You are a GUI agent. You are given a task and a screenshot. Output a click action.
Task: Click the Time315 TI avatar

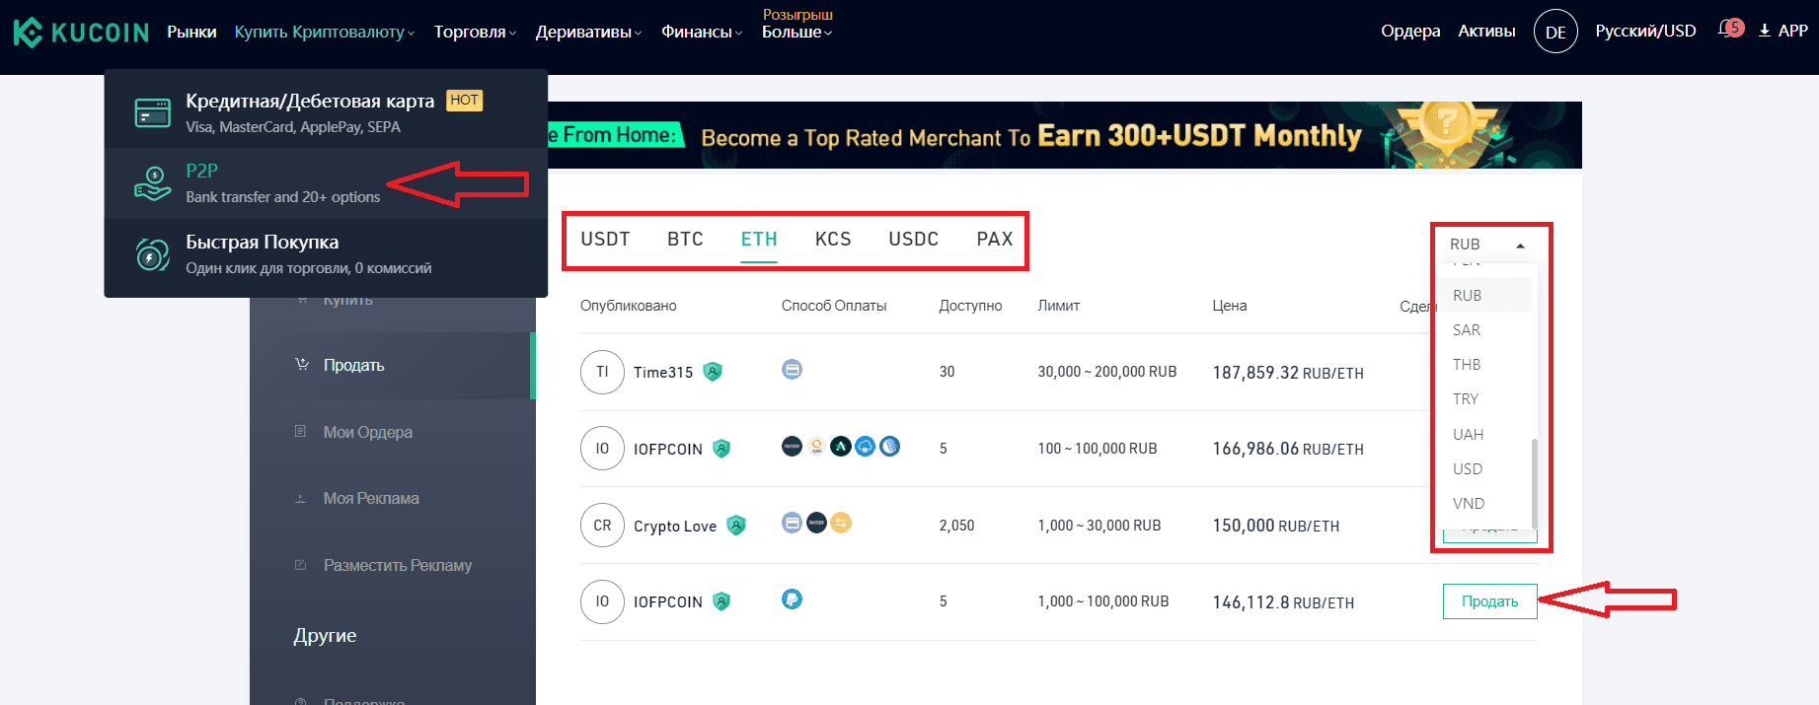point(602,372)
